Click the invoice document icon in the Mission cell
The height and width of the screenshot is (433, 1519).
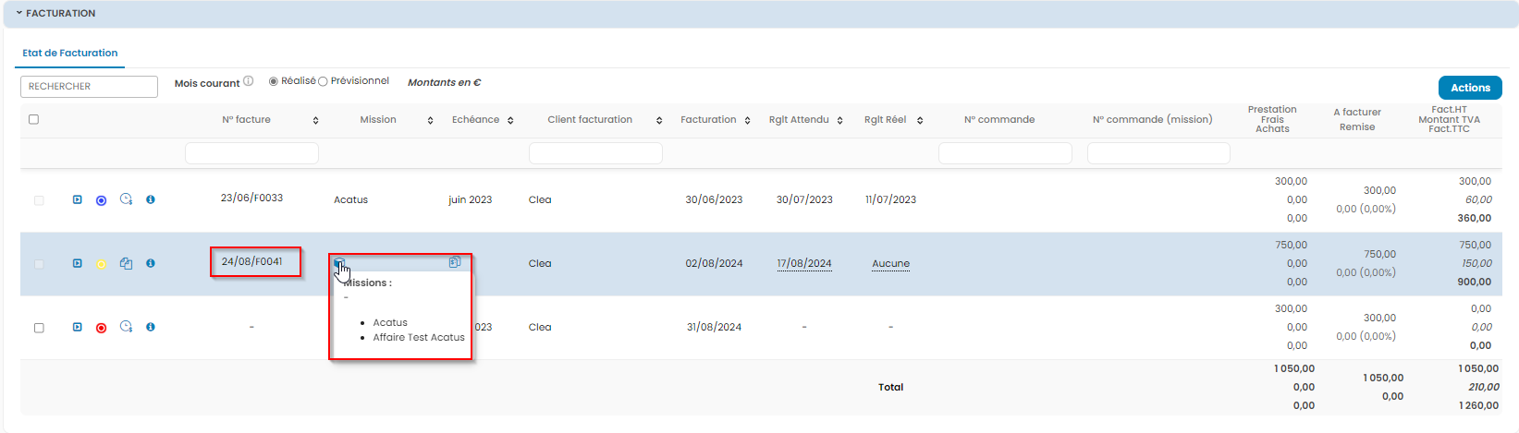[x=454, y=262]
